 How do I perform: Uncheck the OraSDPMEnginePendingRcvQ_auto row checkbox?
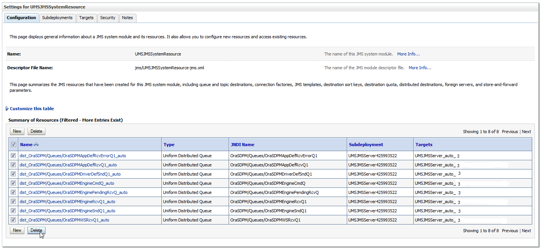(x=13, y=192)
